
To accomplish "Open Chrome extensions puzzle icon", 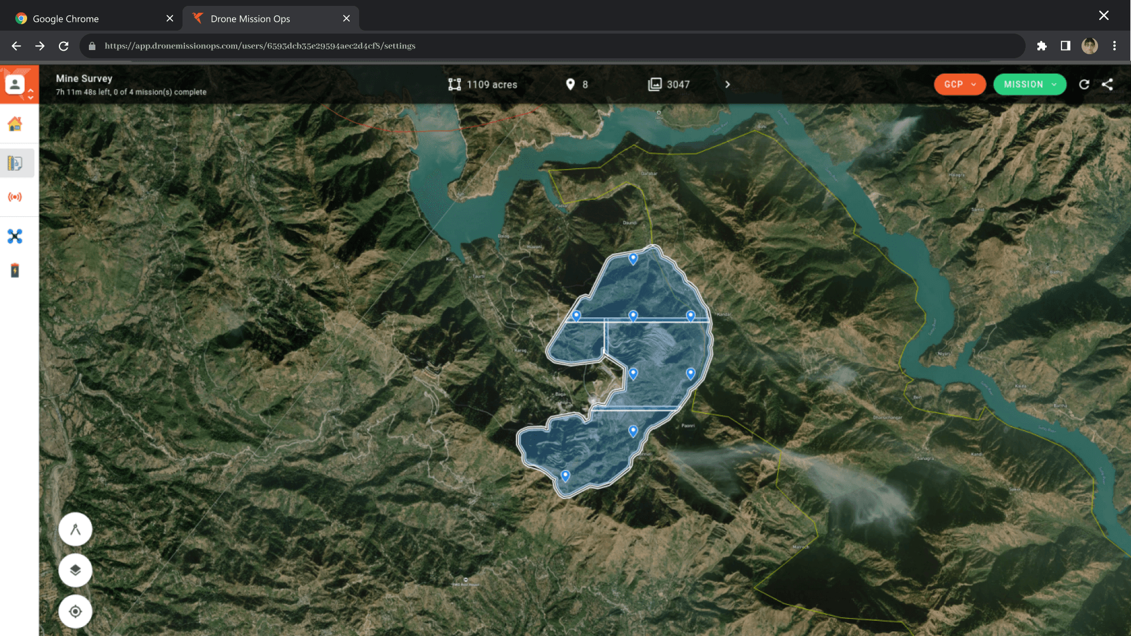I will [x=1042, y=46].
